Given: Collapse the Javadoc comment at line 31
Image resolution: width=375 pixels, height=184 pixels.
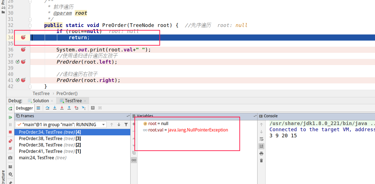Looking at the screenshot, I should pyautogui.click(x=30, y=19).
